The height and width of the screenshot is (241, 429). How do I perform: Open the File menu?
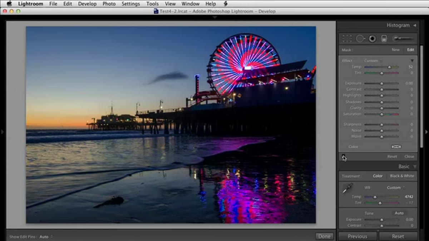coord(53,4)
